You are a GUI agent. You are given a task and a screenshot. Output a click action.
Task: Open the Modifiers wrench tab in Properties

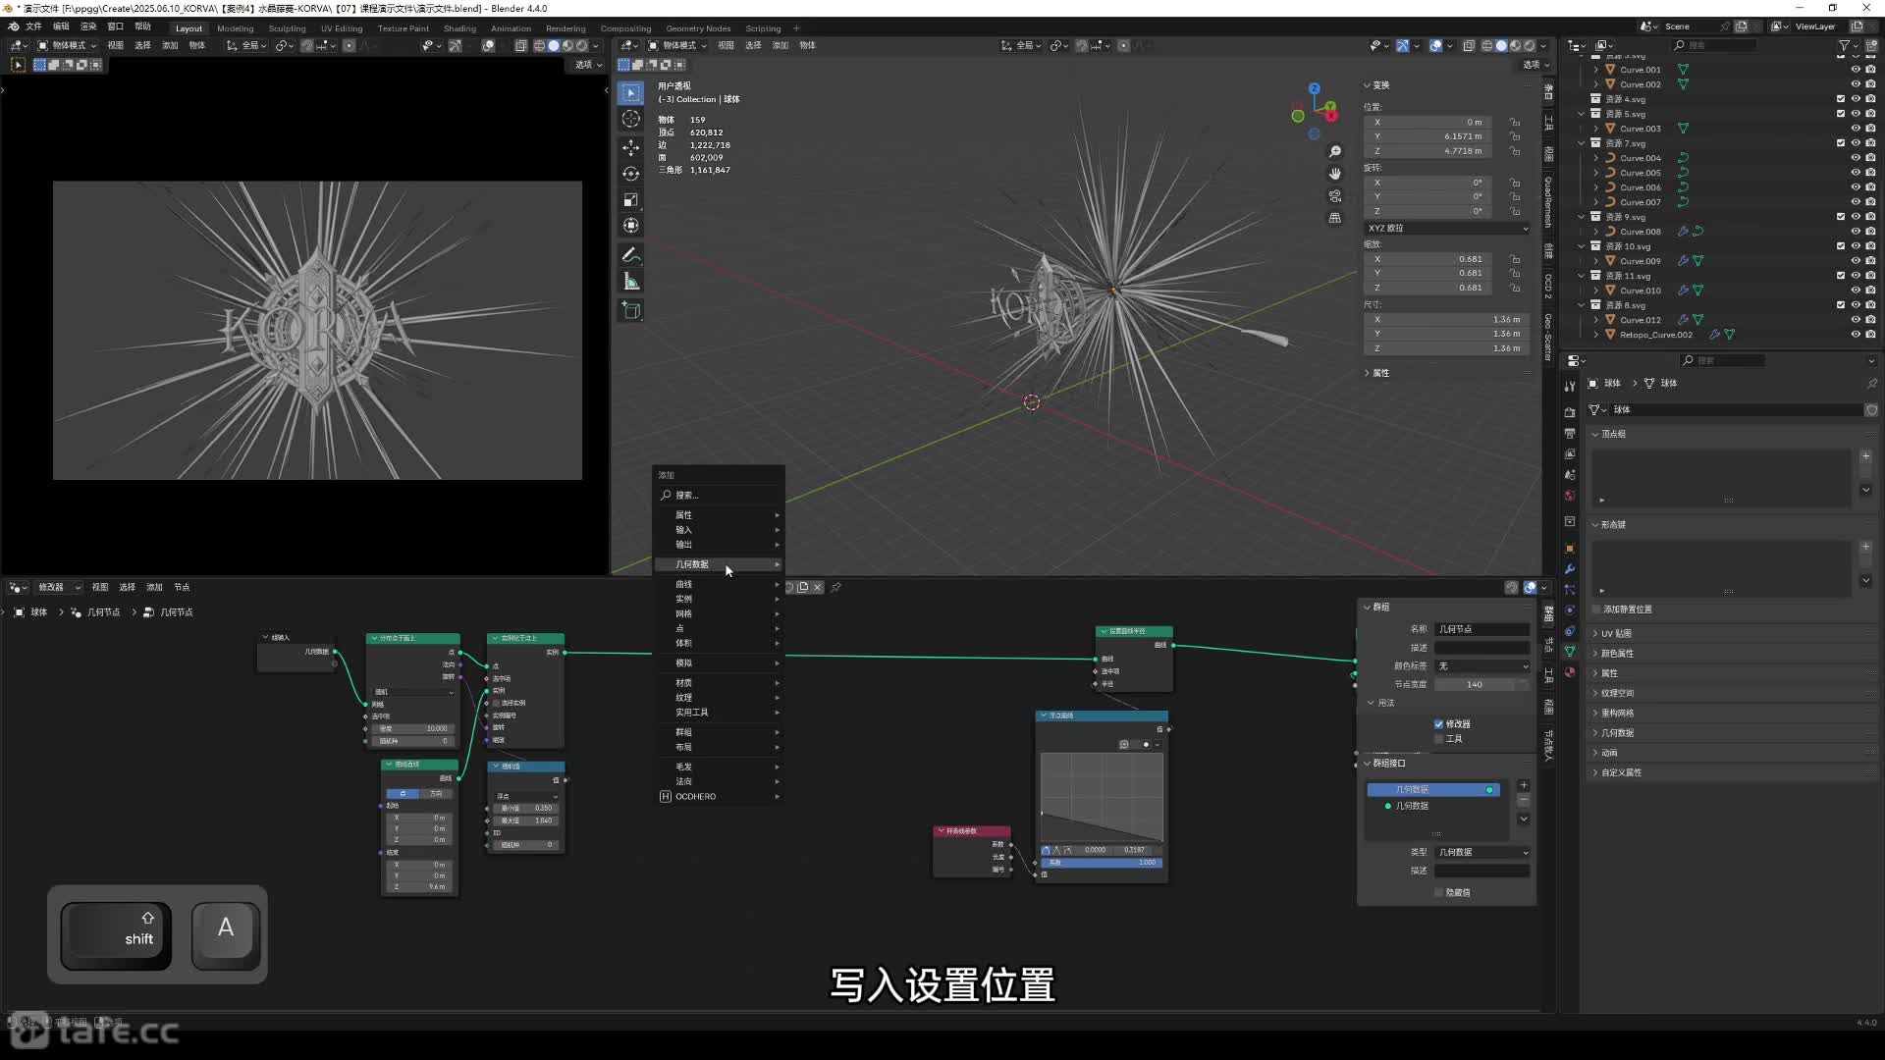[1569, 569]
